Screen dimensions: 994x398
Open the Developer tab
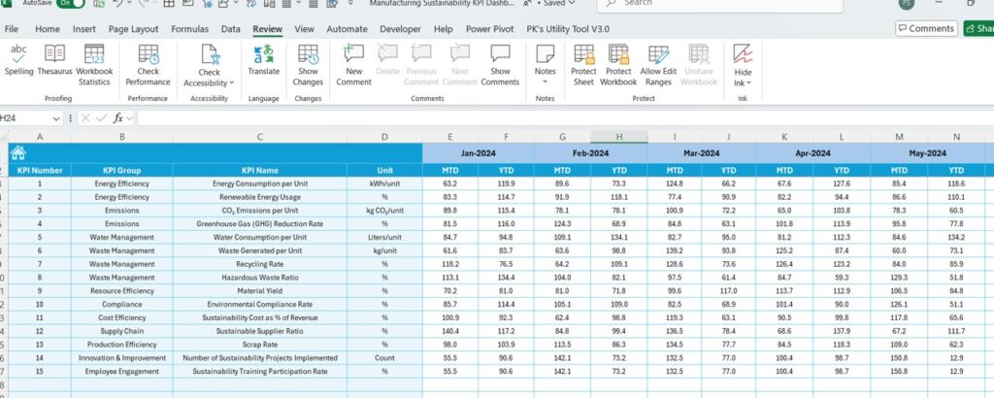(x=401, y=28)
